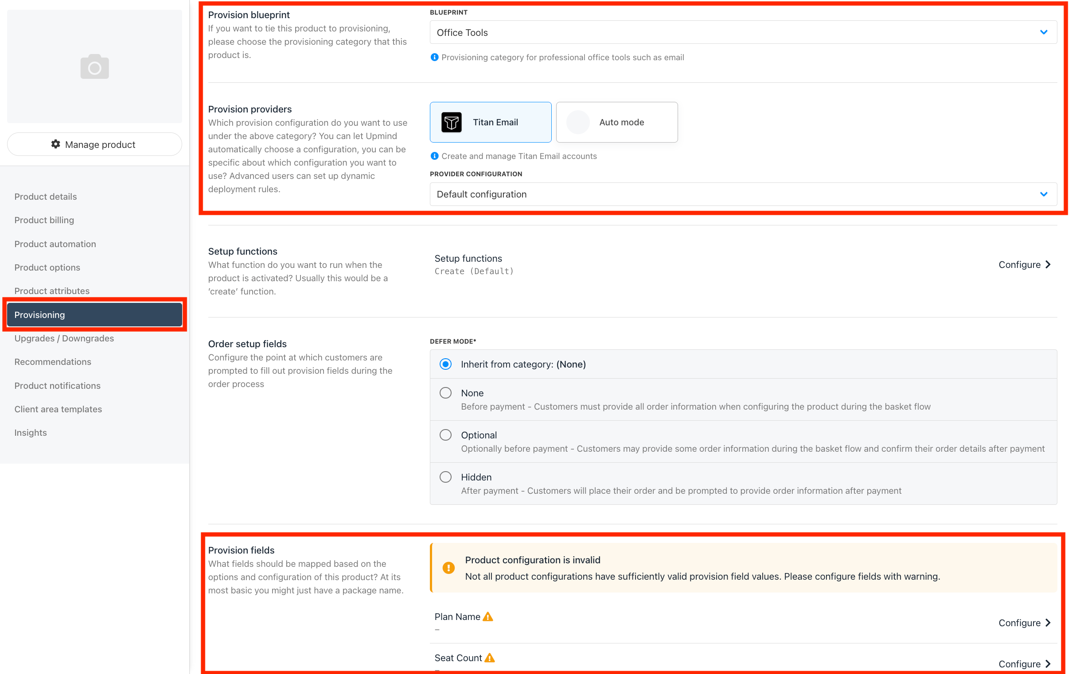Image resolution: width=1076 pixels, height=674 pixels.
Task: Open the Product billing sidebar item
Action: (x=44, y=220)
